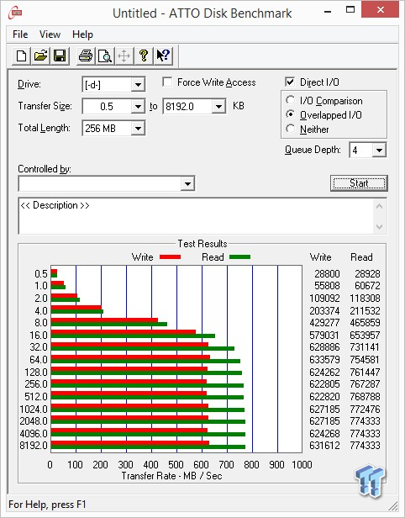Maximize the ATTO Disk Benchmark window
The image size is (405, 518).
click(350, 10)
